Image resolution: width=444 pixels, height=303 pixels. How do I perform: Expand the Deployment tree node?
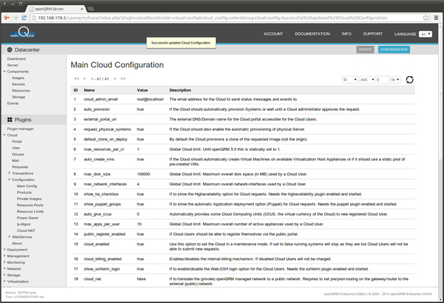pos(4,250)
